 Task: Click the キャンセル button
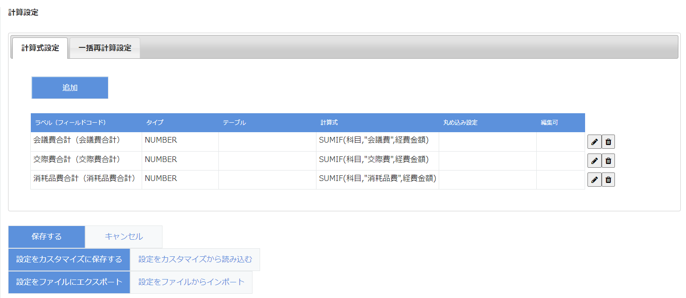(124, 236)
